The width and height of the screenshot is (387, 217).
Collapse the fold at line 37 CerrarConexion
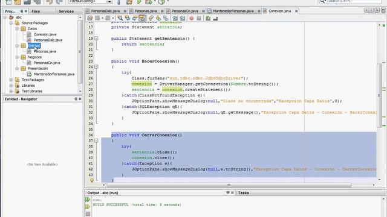96,140
